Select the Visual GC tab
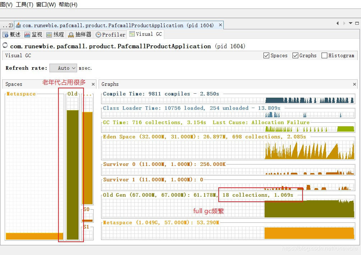The width and height of the screenshot is (361, 255). (x=146, y=34)
